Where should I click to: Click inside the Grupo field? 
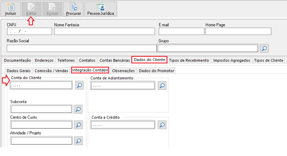[x=208, y=48]
